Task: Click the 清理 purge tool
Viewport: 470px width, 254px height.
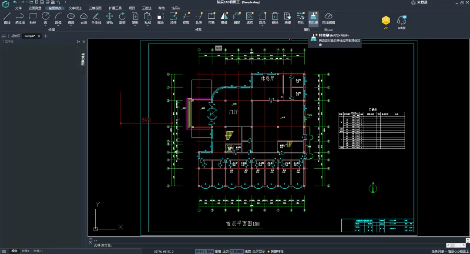Action: tap(288, 18)
